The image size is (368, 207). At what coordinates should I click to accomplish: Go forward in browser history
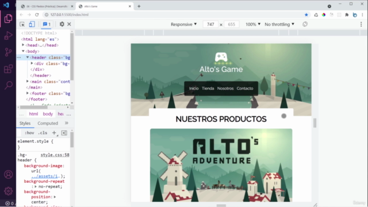tap(29, 15)
